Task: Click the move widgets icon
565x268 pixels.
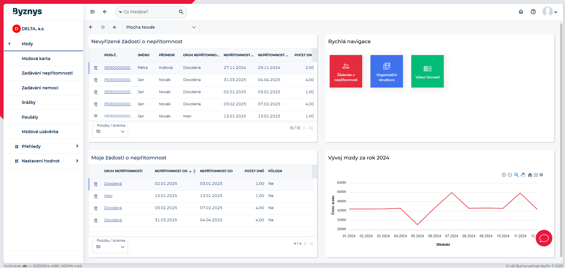Action: [x=114, y=27]
